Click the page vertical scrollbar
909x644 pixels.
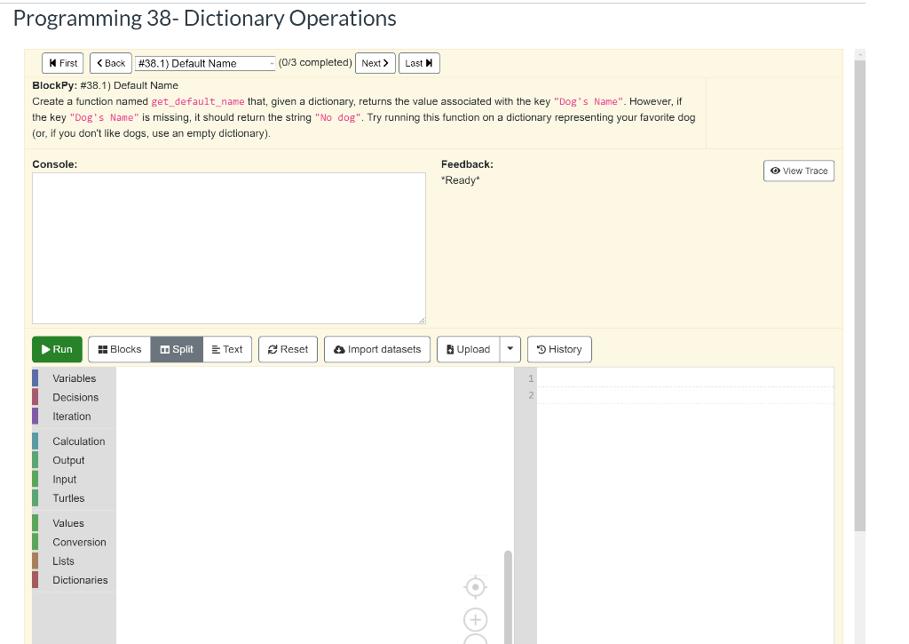coord(859,296)
